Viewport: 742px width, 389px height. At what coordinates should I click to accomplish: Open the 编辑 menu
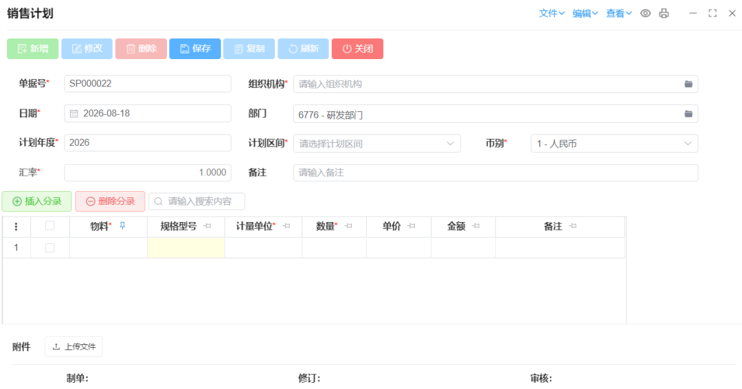[585, 13]
